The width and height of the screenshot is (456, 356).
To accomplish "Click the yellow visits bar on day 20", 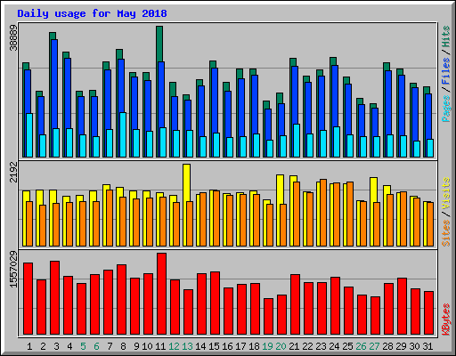I will point(280,190).
